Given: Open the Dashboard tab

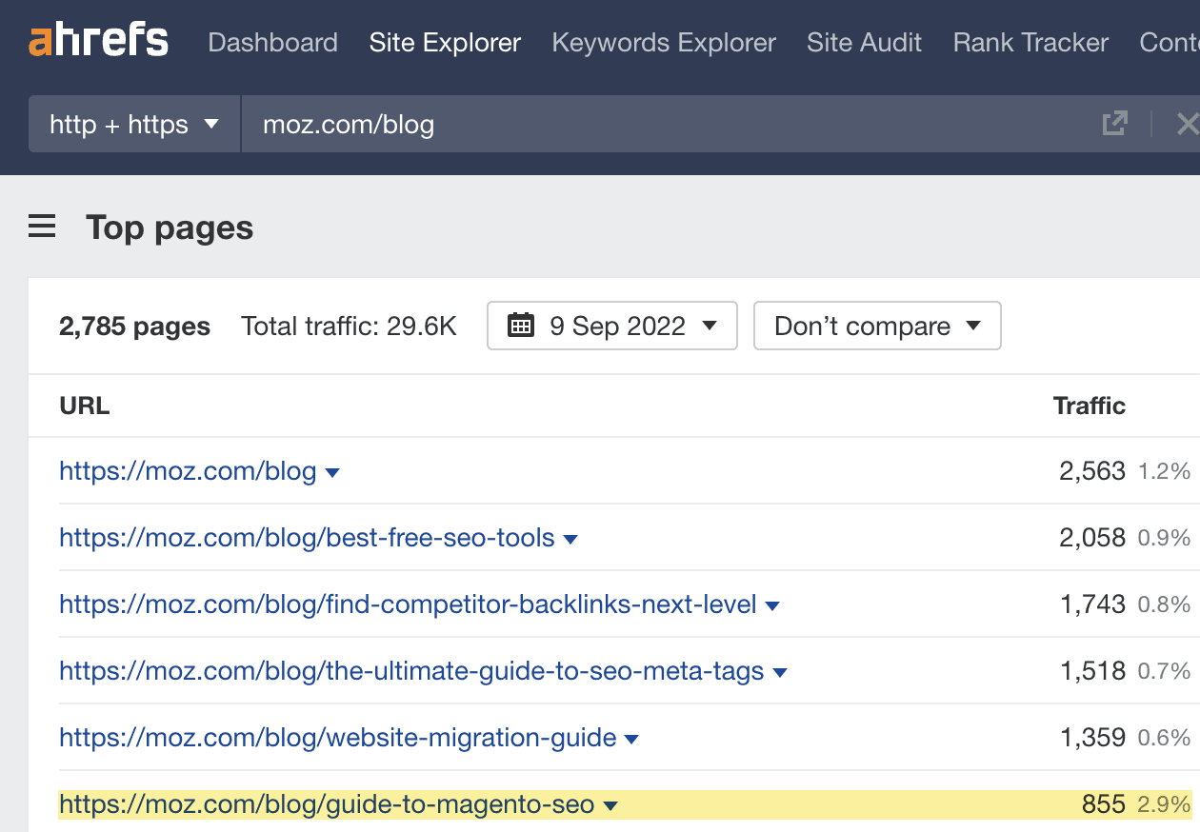Looking at the screenshot, I should (x=272, y=43).
